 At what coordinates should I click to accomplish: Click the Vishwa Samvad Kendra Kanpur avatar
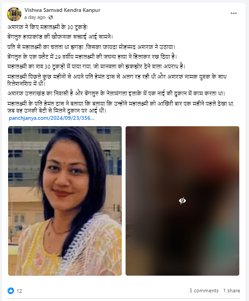(x=14, y=14)
